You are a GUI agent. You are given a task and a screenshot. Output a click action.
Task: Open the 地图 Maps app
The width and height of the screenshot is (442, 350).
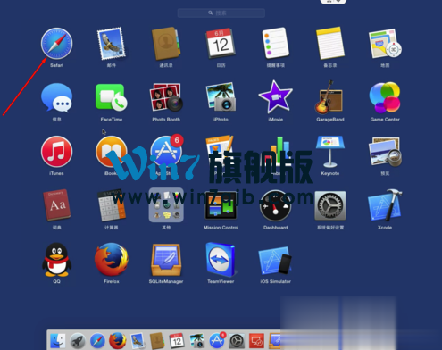click(385, 44)
